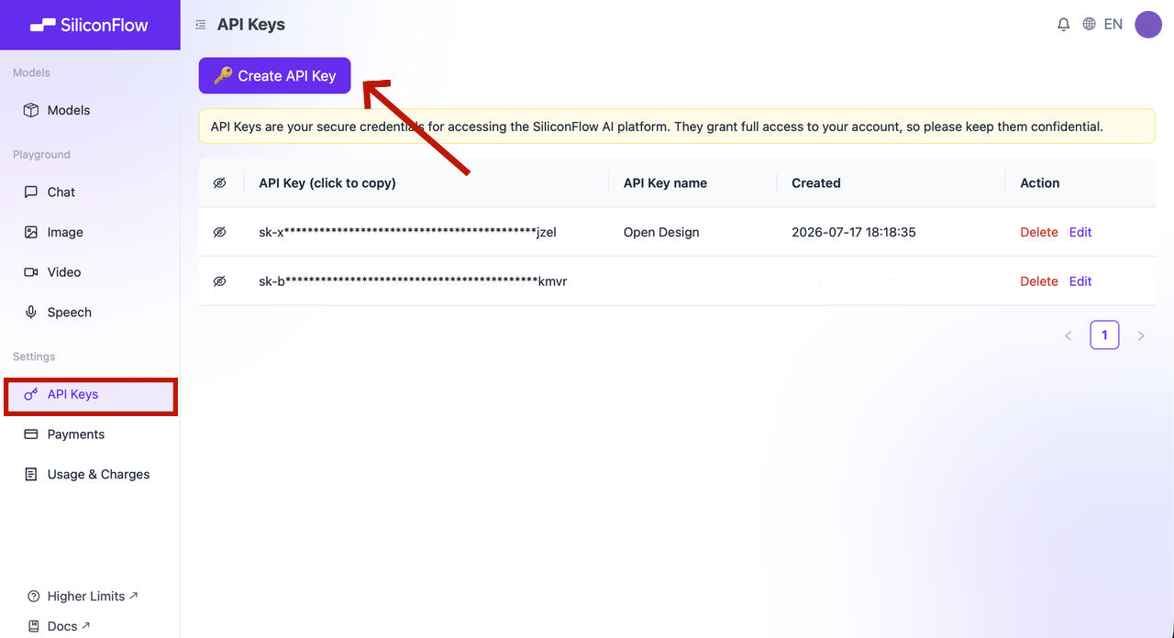Delete the Open Design API key
Viewport: 1174px width, 638px height.
[x=1039, y=232]
